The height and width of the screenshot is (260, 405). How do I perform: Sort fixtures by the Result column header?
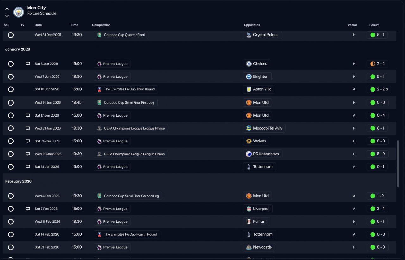374,25
